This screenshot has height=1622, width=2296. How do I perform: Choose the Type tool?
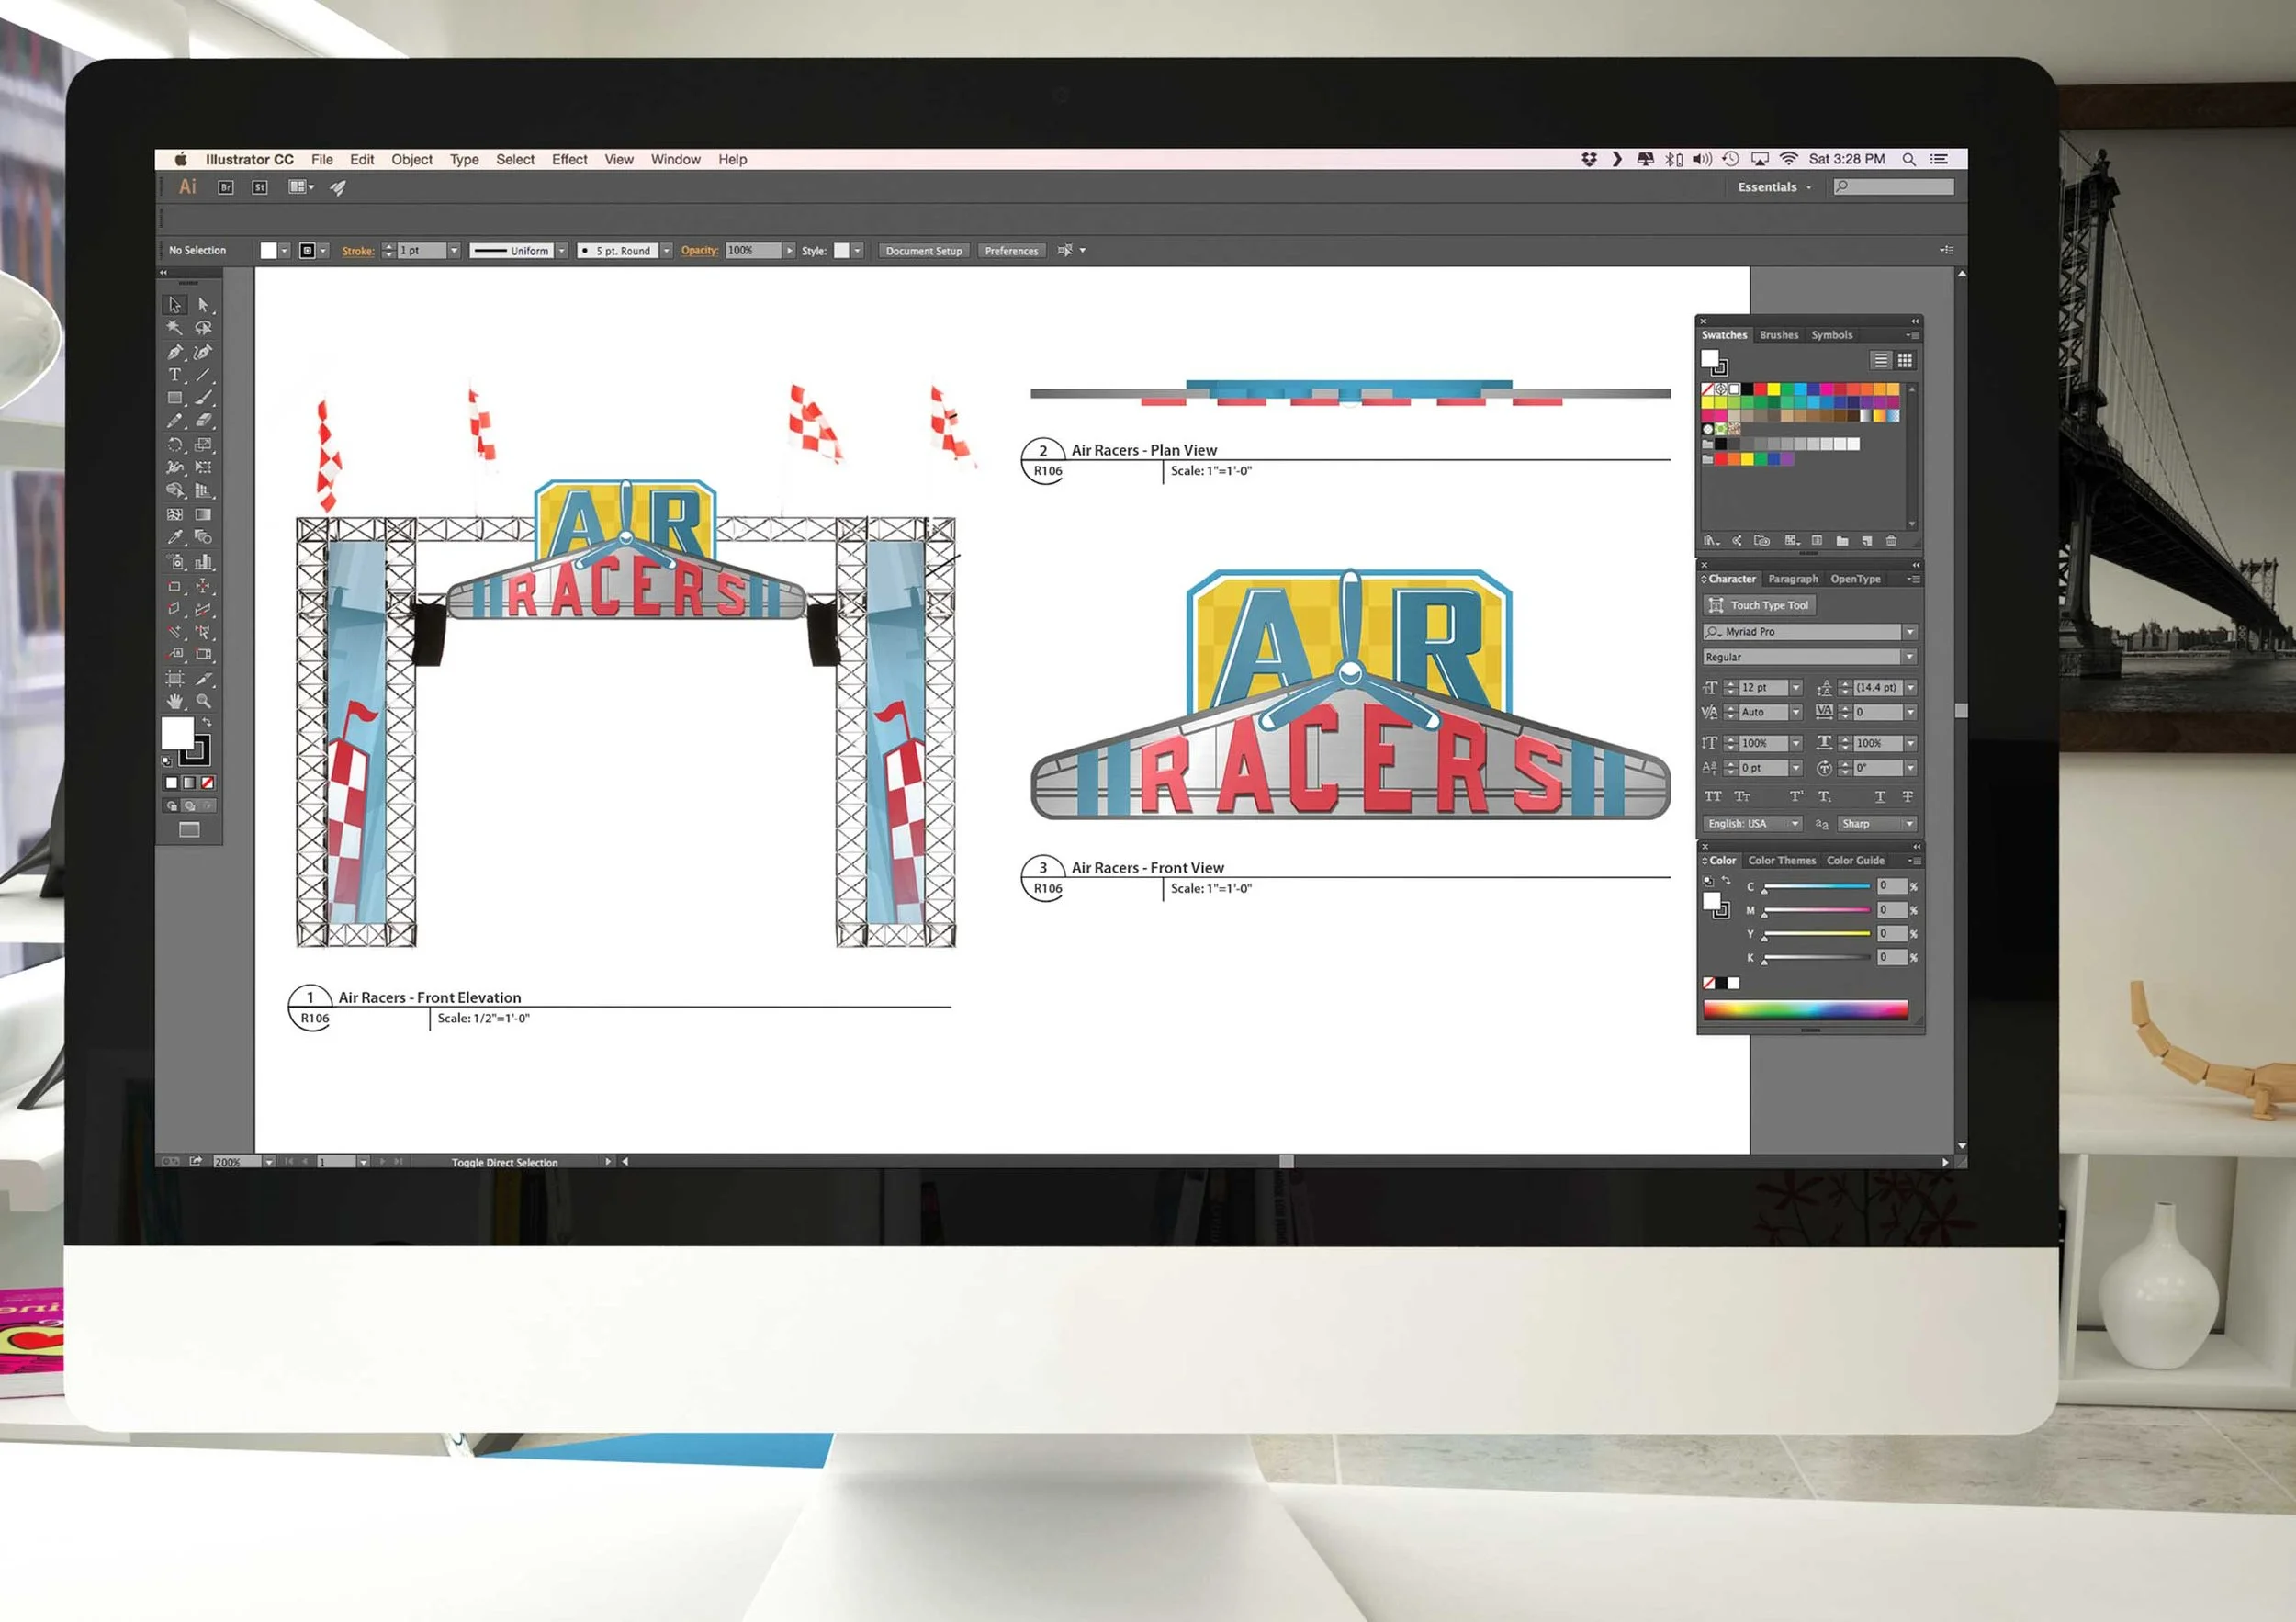174,375
